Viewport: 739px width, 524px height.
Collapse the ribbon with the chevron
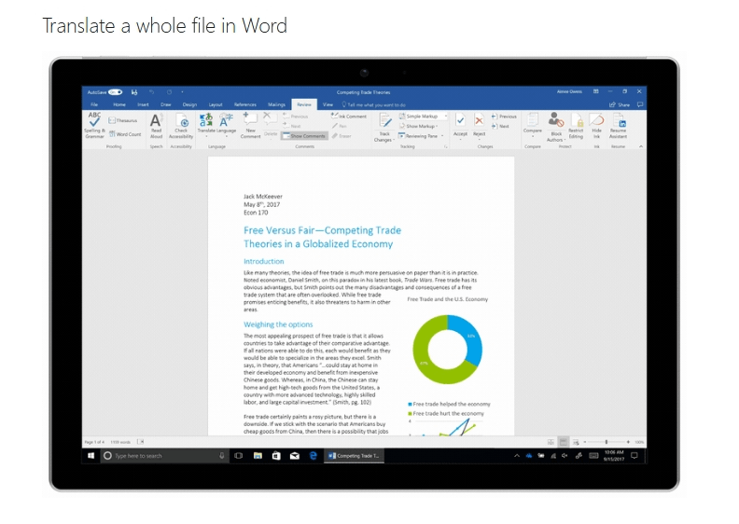point(640,146)
